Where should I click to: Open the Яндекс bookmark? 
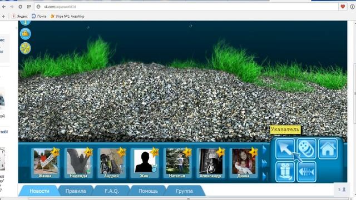pyautogui.click(x=20, y=16)
